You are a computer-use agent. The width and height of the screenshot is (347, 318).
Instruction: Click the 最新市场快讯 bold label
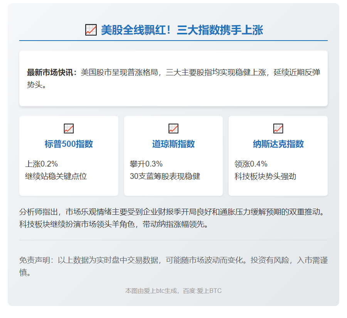coord(52,73)
